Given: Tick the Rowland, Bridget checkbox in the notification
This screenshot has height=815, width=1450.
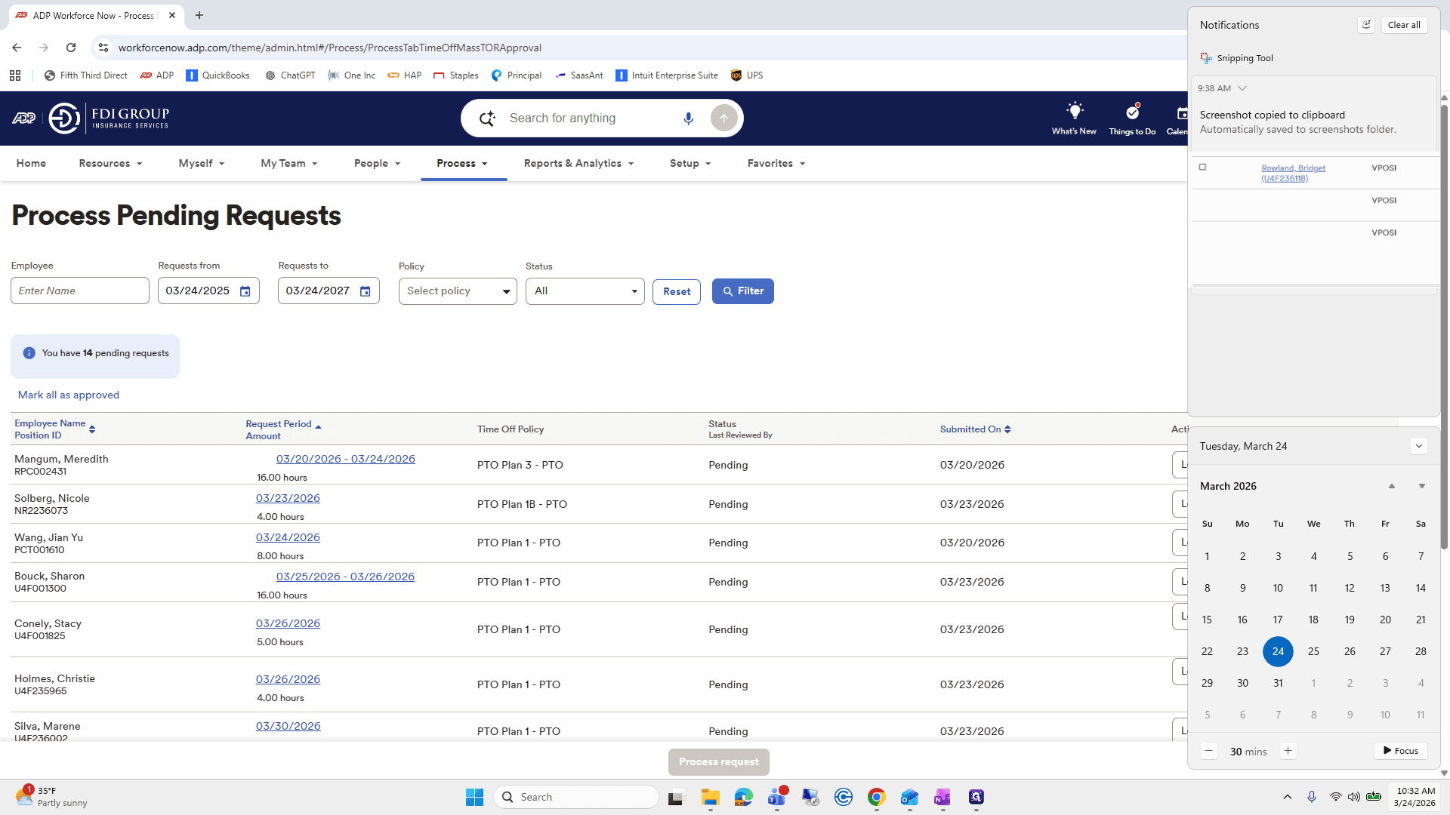Looking at the screenshot, I should [x=1202, y=168].
